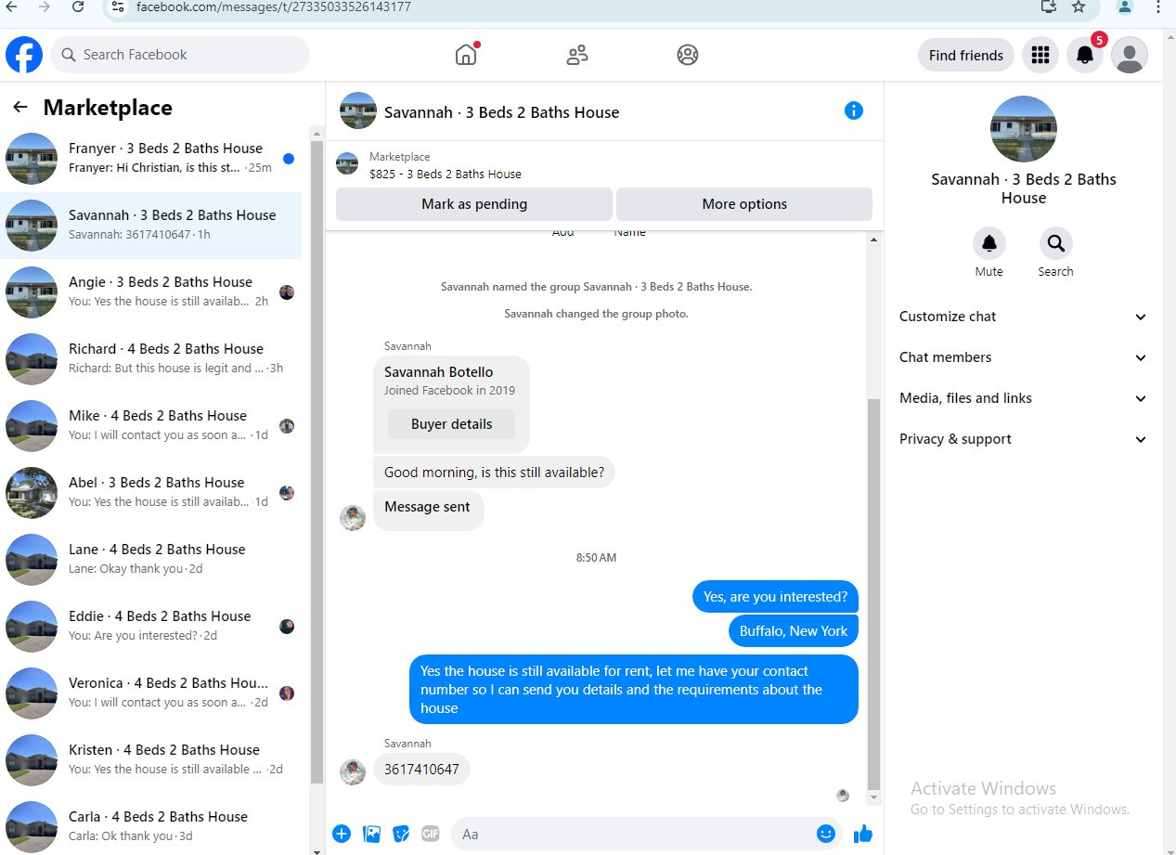
Task: View site information icon in address bar
Action: coord(116,6)
